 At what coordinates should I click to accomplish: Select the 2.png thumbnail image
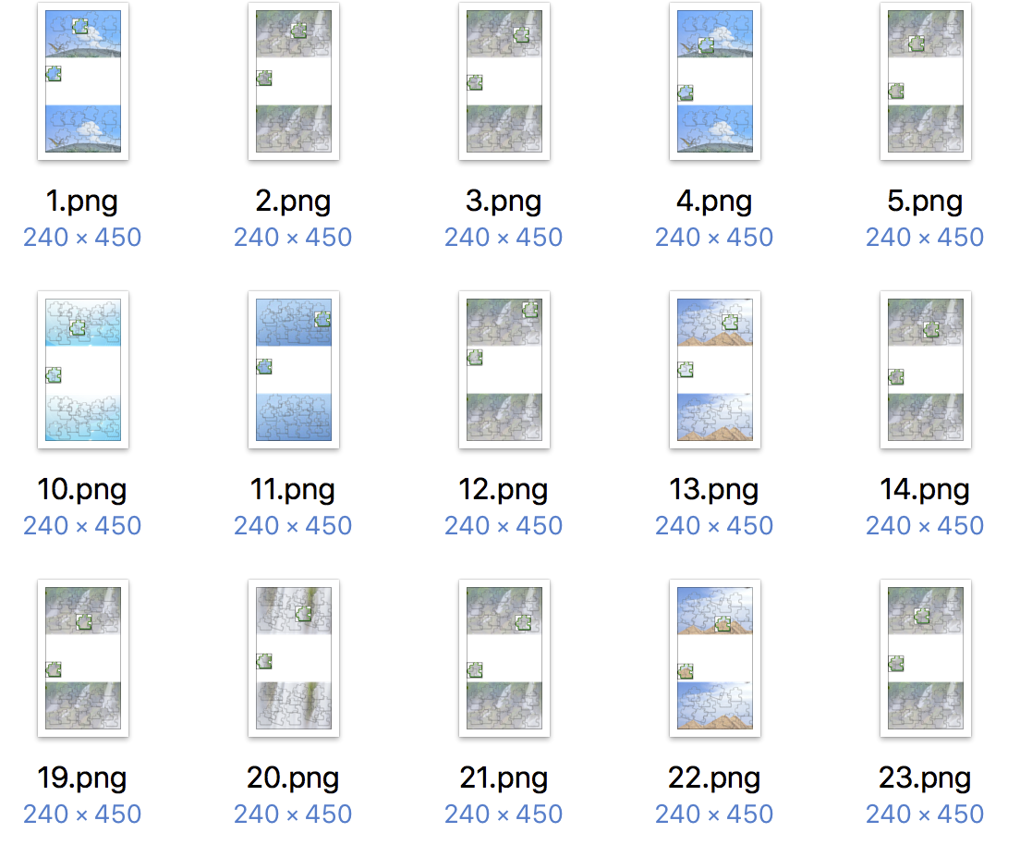[x=294, y=80]
